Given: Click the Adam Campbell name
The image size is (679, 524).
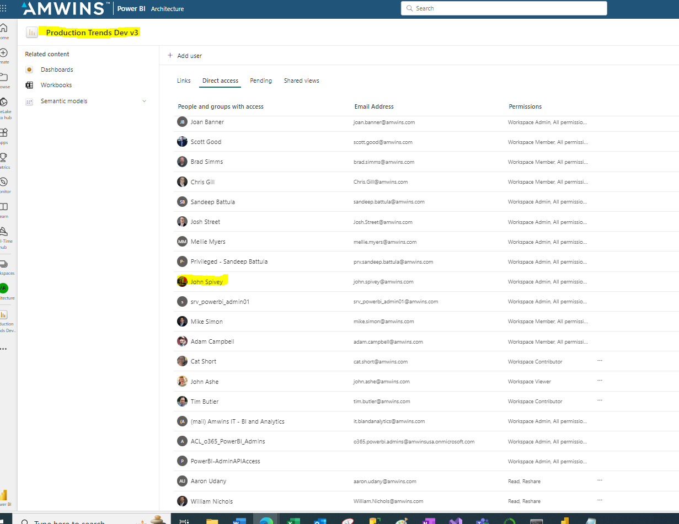Looking at the screenshot, I should (x=212, y=341).
